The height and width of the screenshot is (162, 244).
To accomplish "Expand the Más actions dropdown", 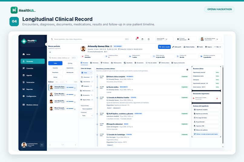I will [x=218, y=47].
